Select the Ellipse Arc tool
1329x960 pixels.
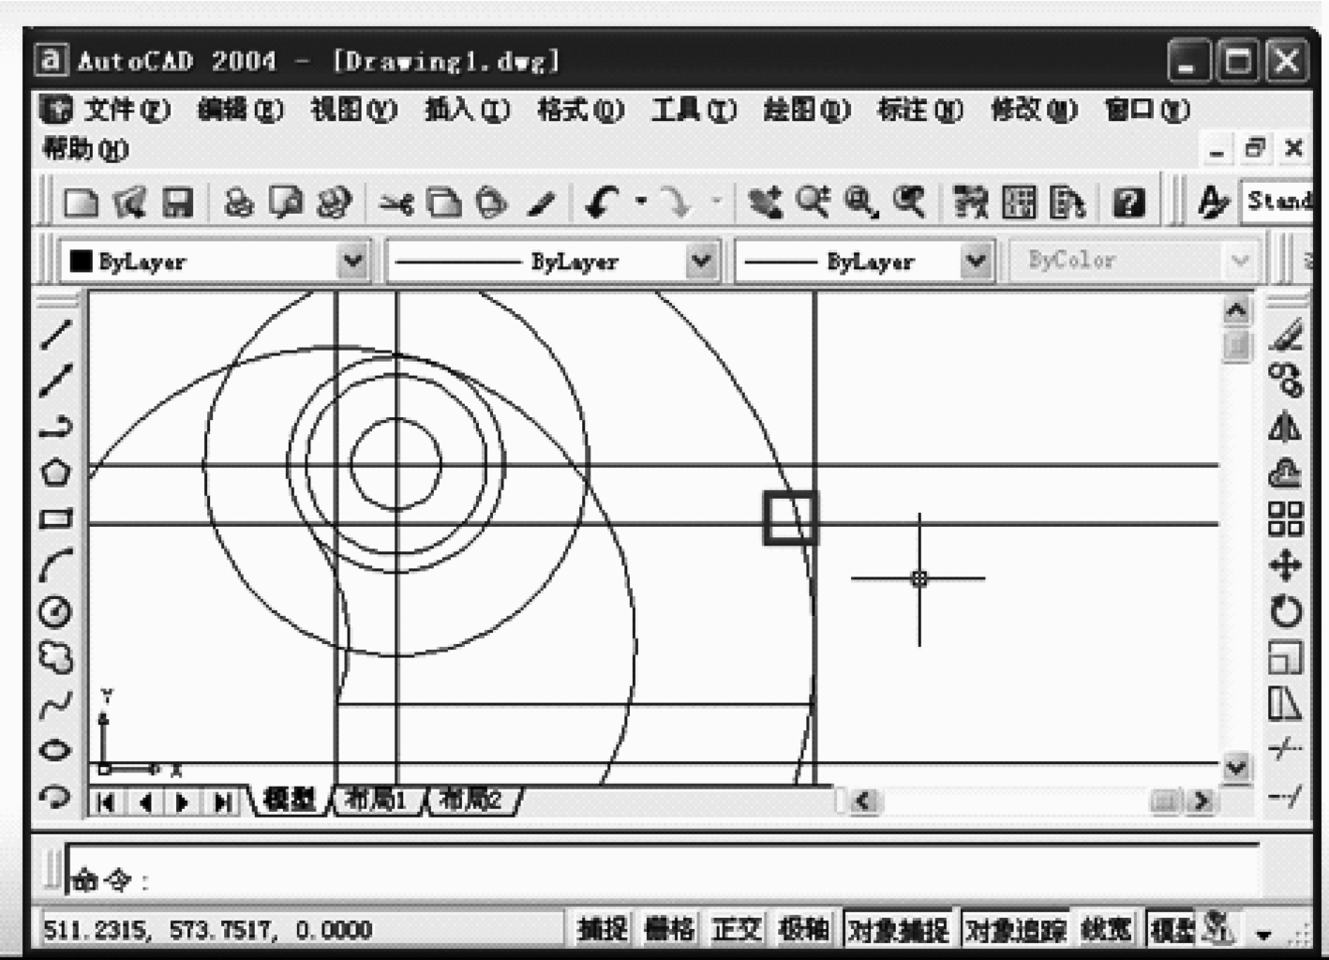point(56,796)
